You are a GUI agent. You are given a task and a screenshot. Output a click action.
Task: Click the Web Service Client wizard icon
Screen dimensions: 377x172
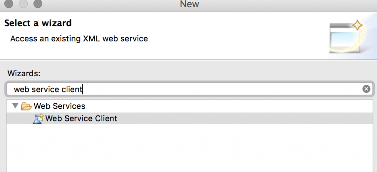click(38, 118)
